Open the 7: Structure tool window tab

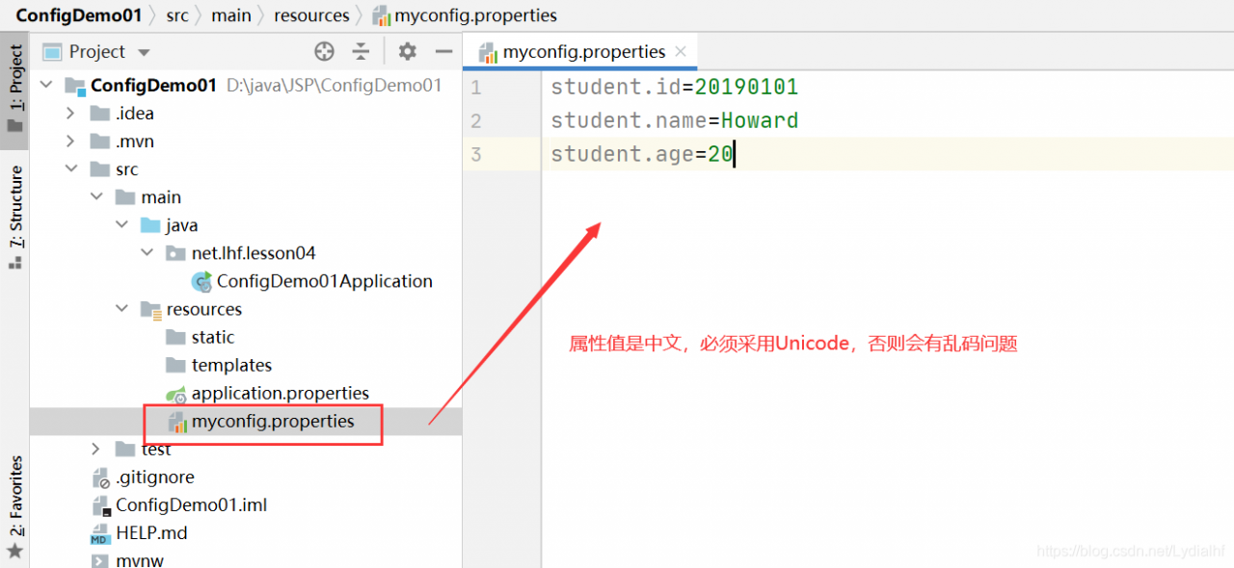tap(14, 217)
